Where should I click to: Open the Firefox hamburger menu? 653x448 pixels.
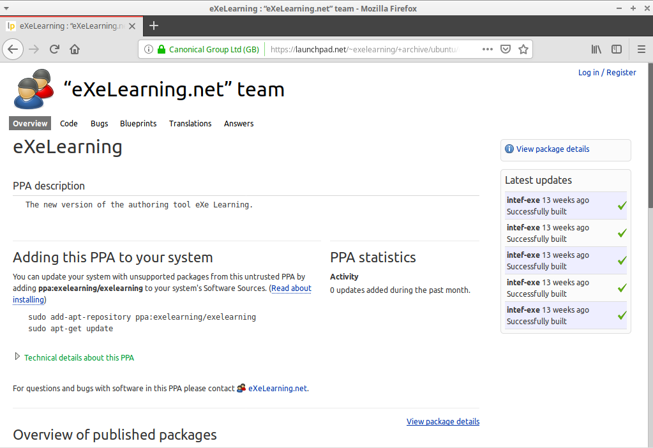pos(642,50)
